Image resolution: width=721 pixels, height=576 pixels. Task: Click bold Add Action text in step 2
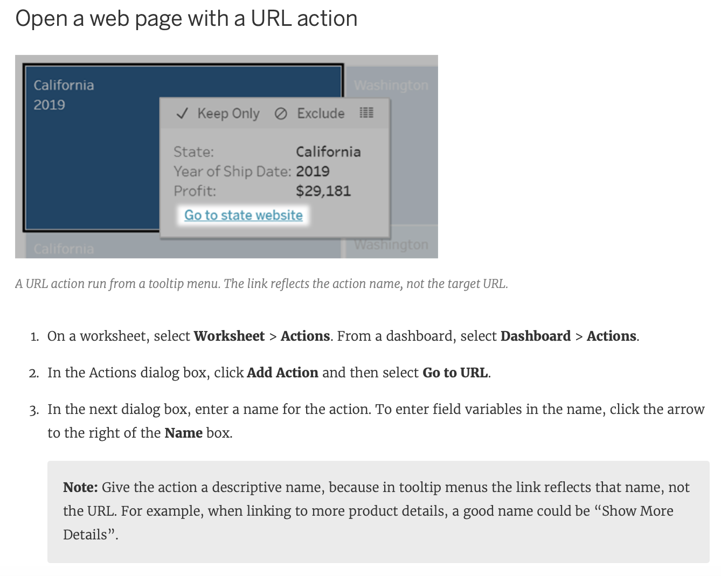(x=282, y=373)
